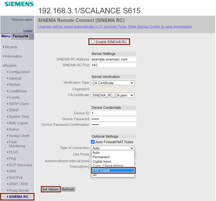Screen dimensions: 216x201
Task: Open the cRSP / SRS page
Action: [17, 184]
